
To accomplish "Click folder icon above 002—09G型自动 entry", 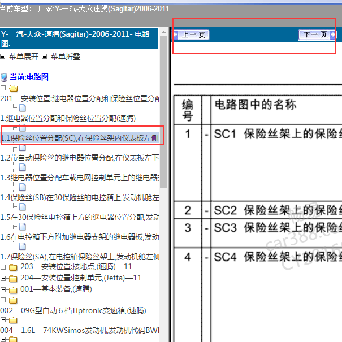I will [x=13, y=300].
